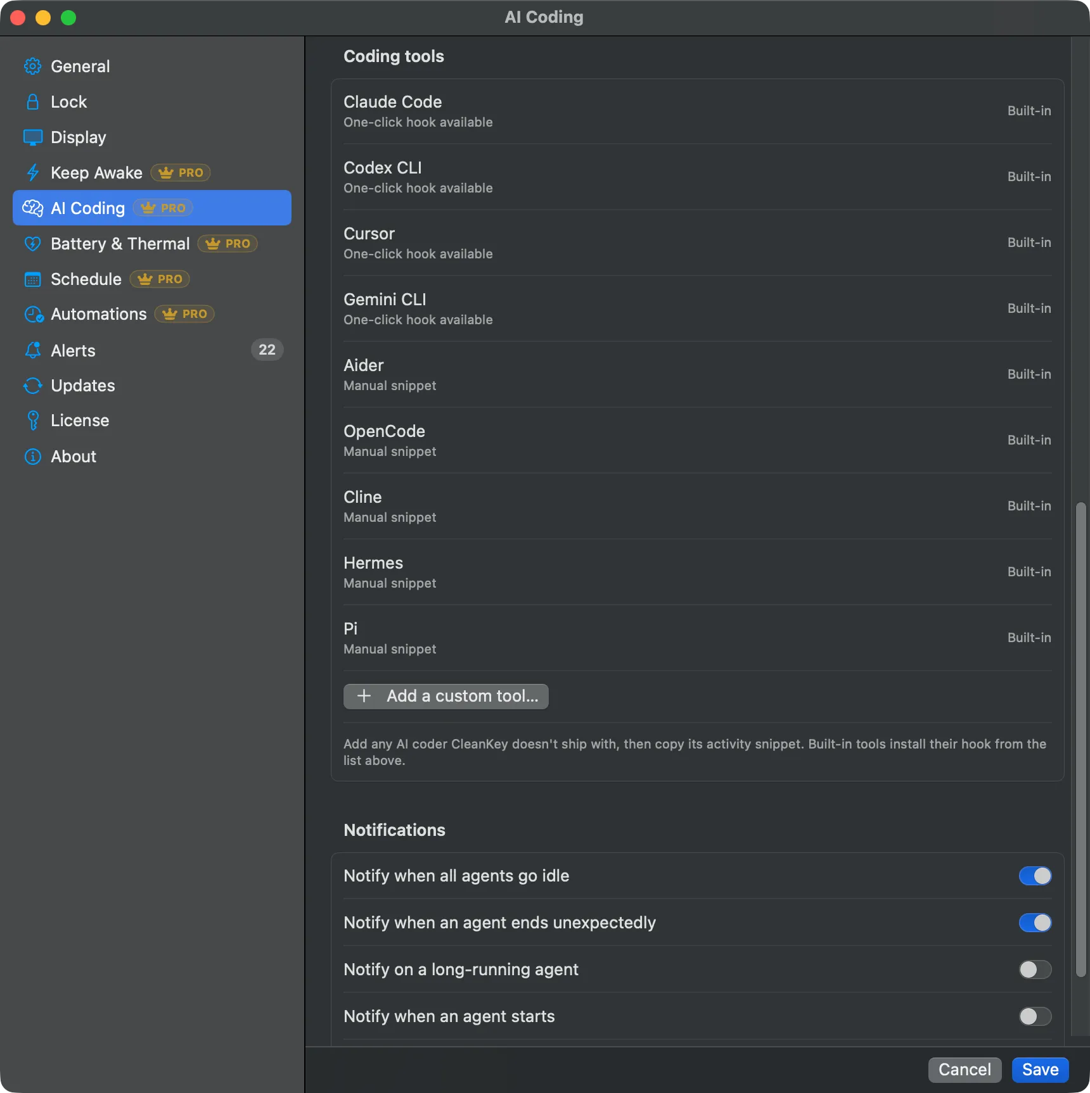This screenshot has width=1090, height=1093.
Task: Enable Notify on a long-running agent
Action: (x=1035, y=970)
